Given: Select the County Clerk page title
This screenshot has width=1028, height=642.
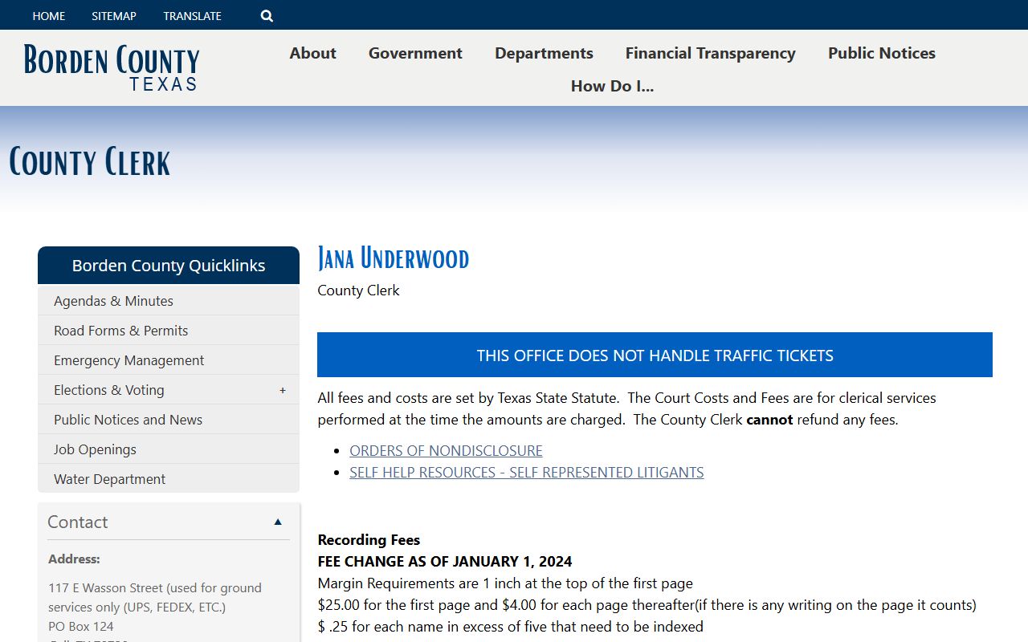Looking at the screenshot, I should click(90, 161).
